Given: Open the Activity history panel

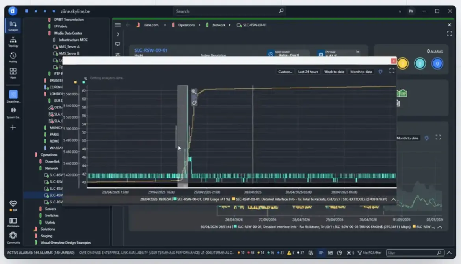Looking at the screenshot, I should click(13, 57).
